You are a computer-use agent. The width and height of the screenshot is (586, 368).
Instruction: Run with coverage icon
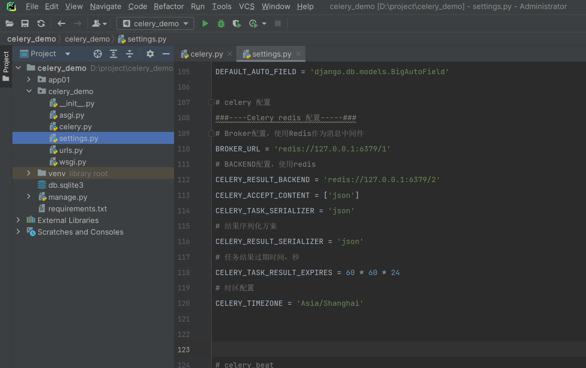click(x=237, y=24)
